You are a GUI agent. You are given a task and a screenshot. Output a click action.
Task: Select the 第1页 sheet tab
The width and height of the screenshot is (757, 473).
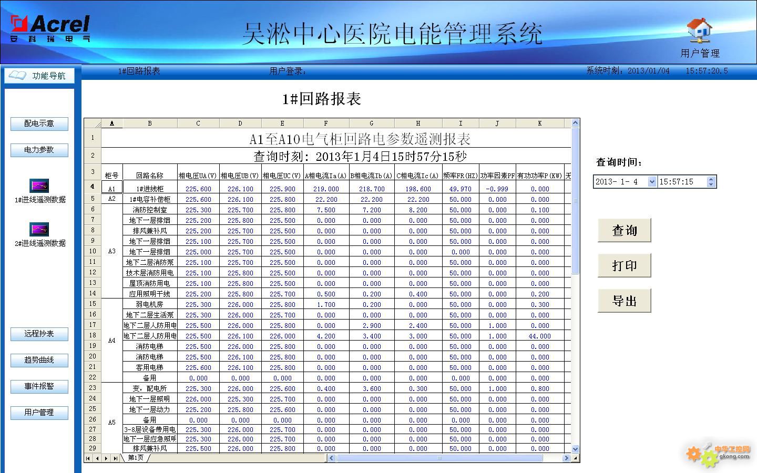(136, 458)
